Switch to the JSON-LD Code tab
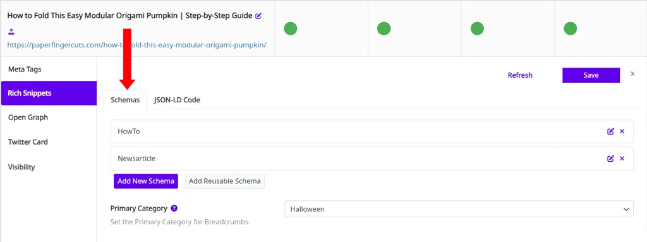 click(x=177, y=100)
